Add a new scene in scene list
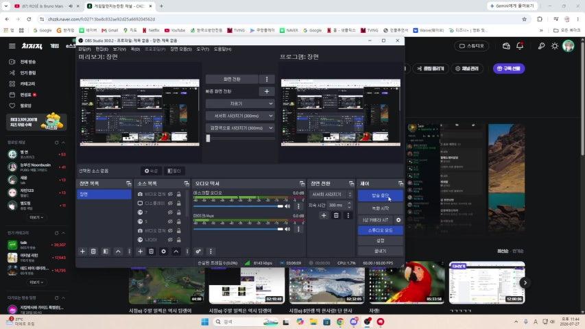This screenshot has height=329, width=585. tap(82, 252)
